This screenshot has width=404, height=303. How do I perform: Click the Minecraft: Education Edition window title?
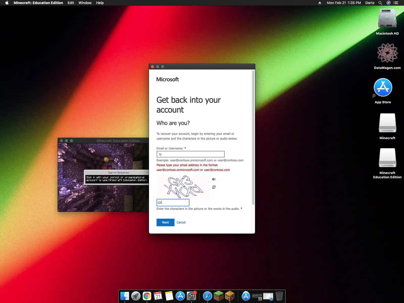(x=118, y=141)
